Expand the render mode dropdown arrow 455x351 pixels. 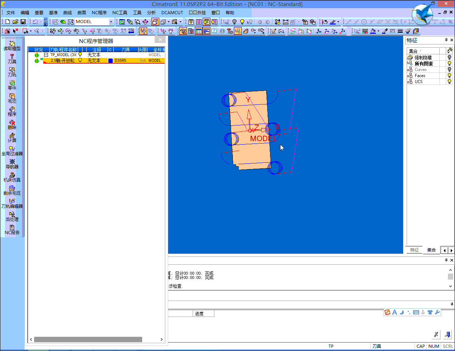168,22
